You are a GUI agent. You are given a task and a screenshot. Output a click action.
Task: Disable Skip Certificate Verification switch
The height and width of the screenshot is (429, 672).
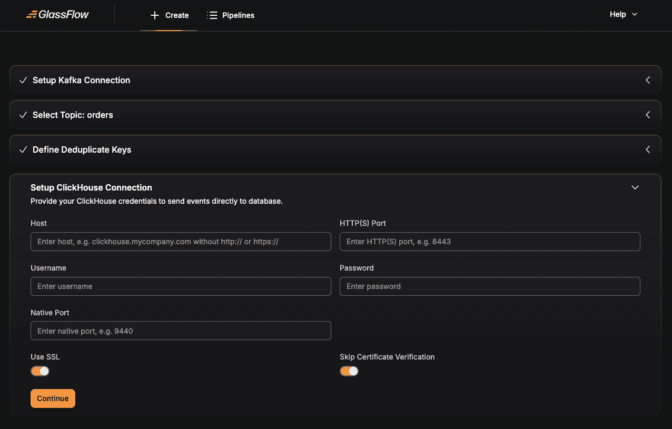[x=349, y=371]
